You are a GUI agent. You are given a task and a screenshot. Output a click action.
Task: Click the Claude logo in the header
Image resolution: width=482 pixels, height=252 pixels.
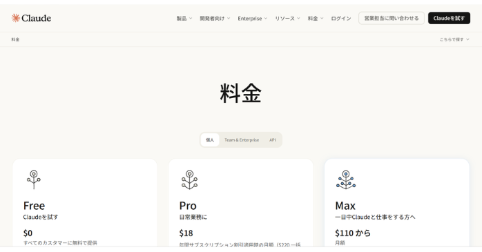(31, 18)
